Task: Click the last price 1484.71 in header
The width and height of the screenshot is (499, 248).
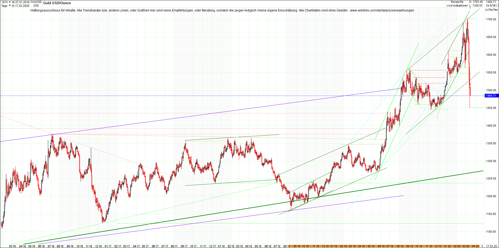Action: click(491, 2)
